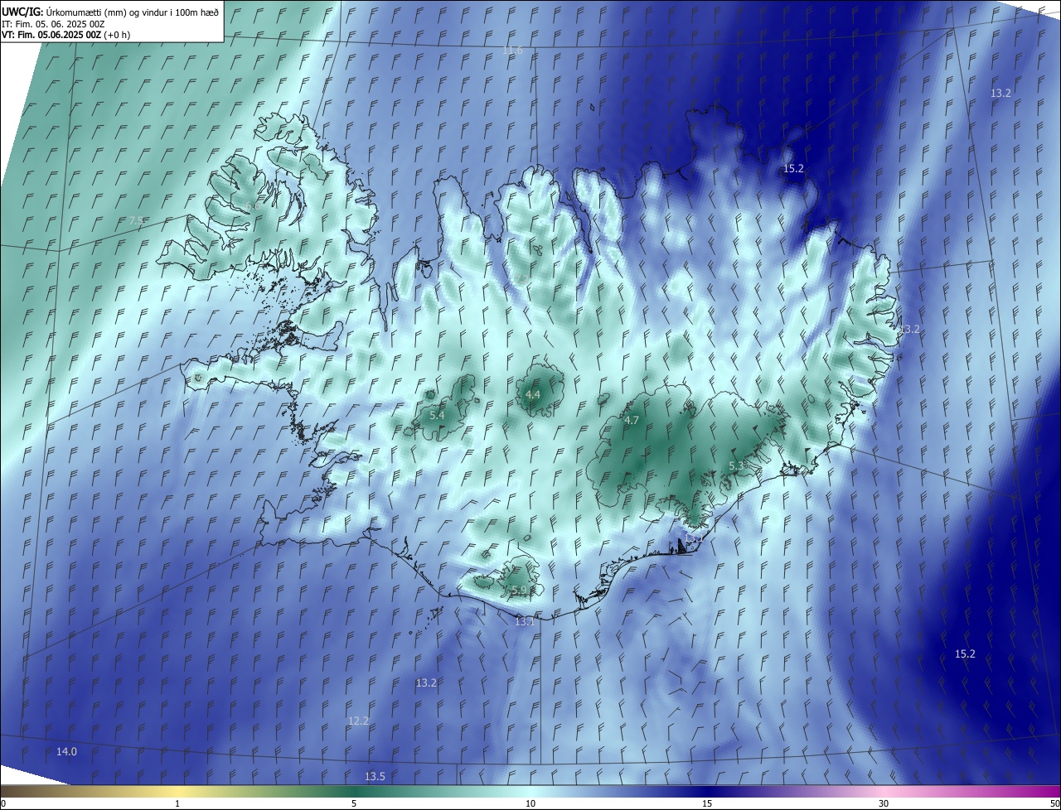Click the 13.1 value below Vatnajökull's south tip

[693, 538]
